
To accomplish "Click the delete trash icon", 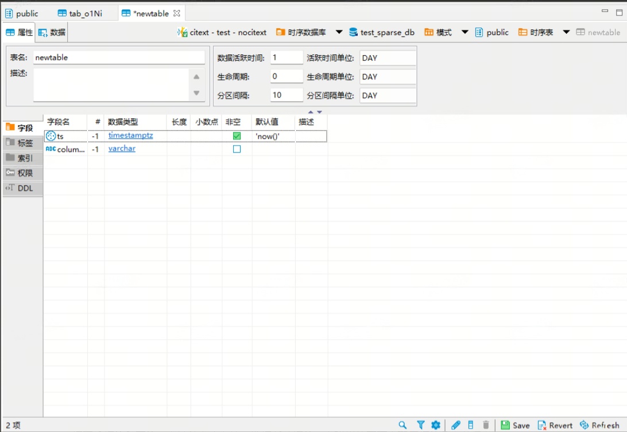I will point(486,425).
